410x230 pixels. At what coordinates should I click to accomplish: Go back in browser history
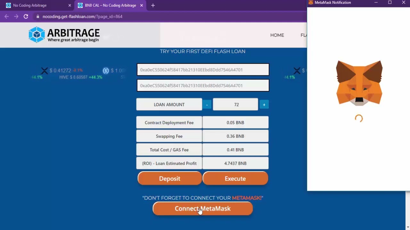(x=7, y=17)
